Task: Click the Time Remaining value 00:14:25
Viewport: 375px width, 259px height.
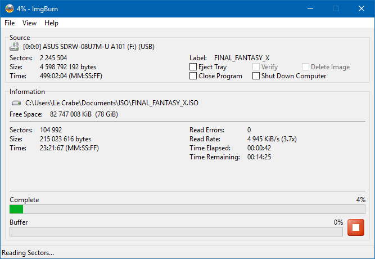Action: click(259, 157)
